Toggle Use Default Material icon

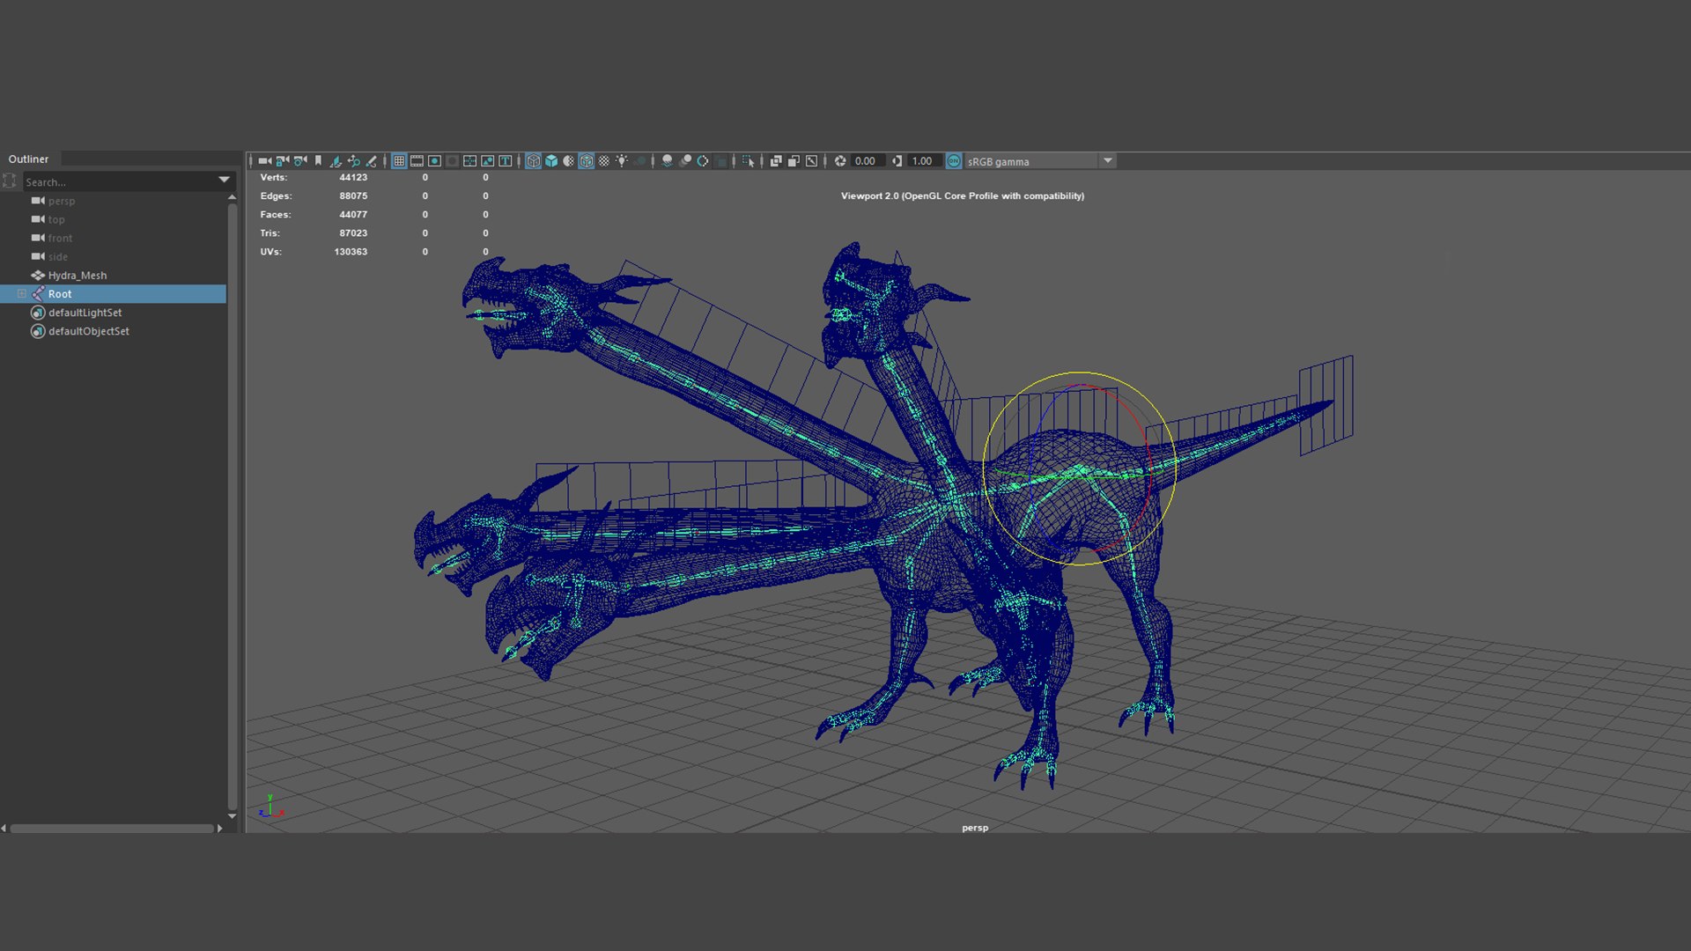pos(569,161)
